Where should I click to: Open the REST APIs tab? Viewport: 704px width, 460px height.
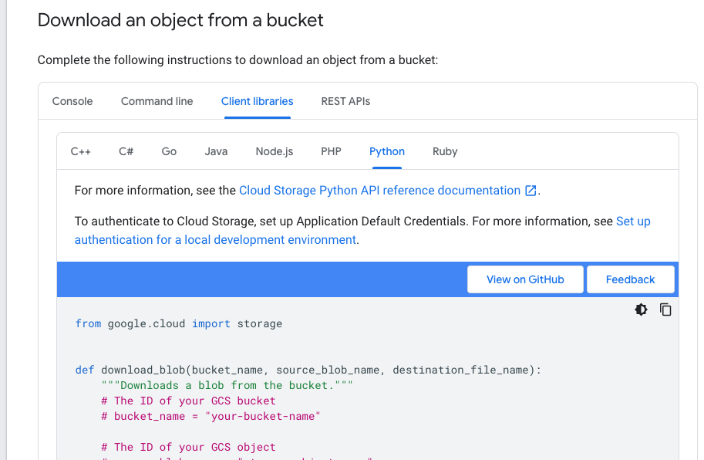tap(345, 102)
